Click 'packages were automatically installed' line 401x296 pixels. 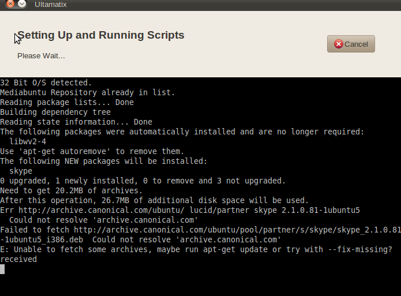(182, 132)
